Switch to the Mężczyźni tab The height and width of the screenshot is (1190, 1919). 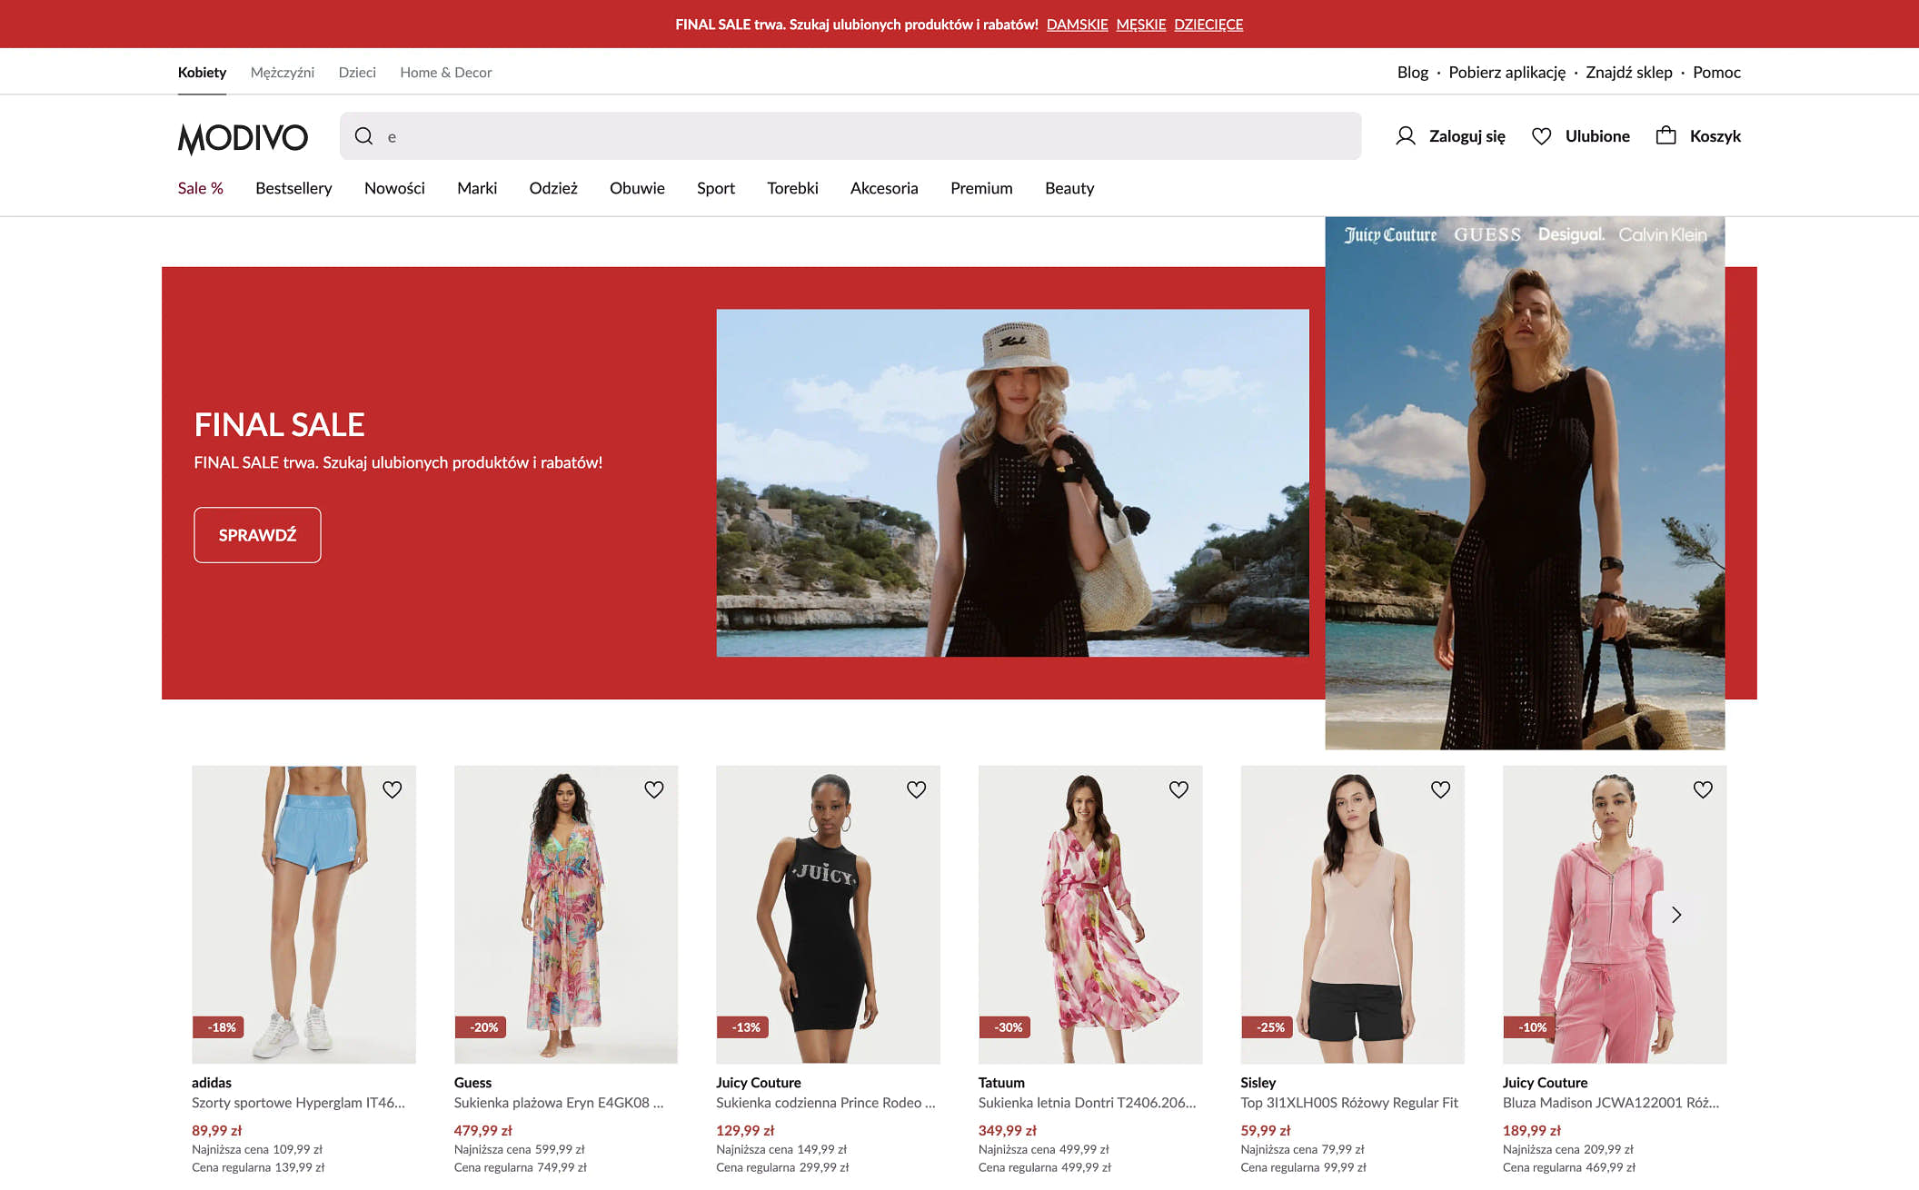pos(282,73)
